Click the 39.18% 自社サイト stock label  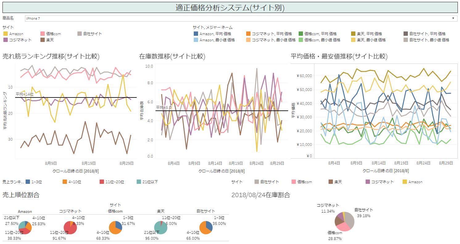click(363, 216)
